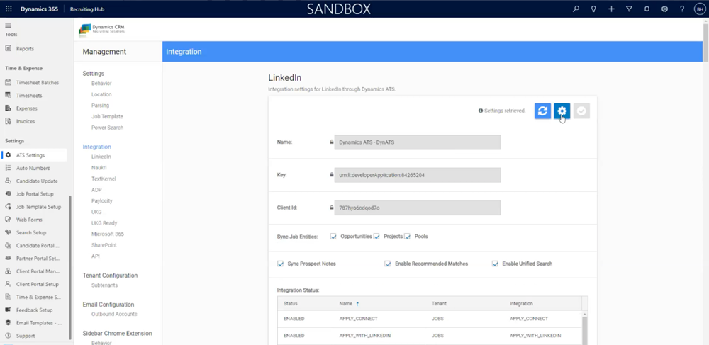709x345 pixels.
Task: Click the Timesheet Batches icon
Action: pyautogui.click(x=8, y=83)
